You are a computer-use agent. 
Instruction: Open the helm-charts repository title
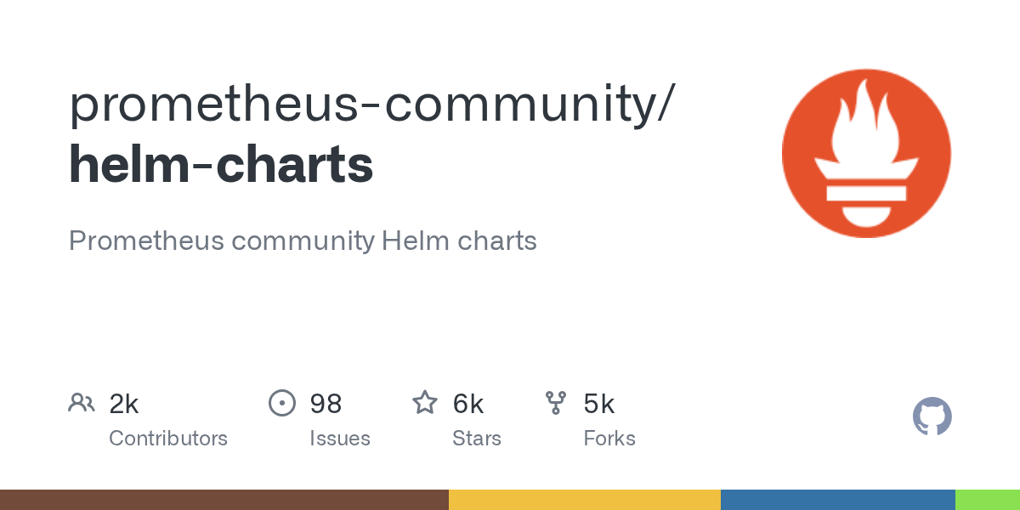pos(221,164)
